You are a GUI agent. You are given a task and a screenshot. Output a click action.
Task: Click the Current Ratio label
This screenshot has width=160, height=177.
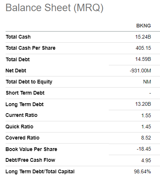[x=22, y=115]
